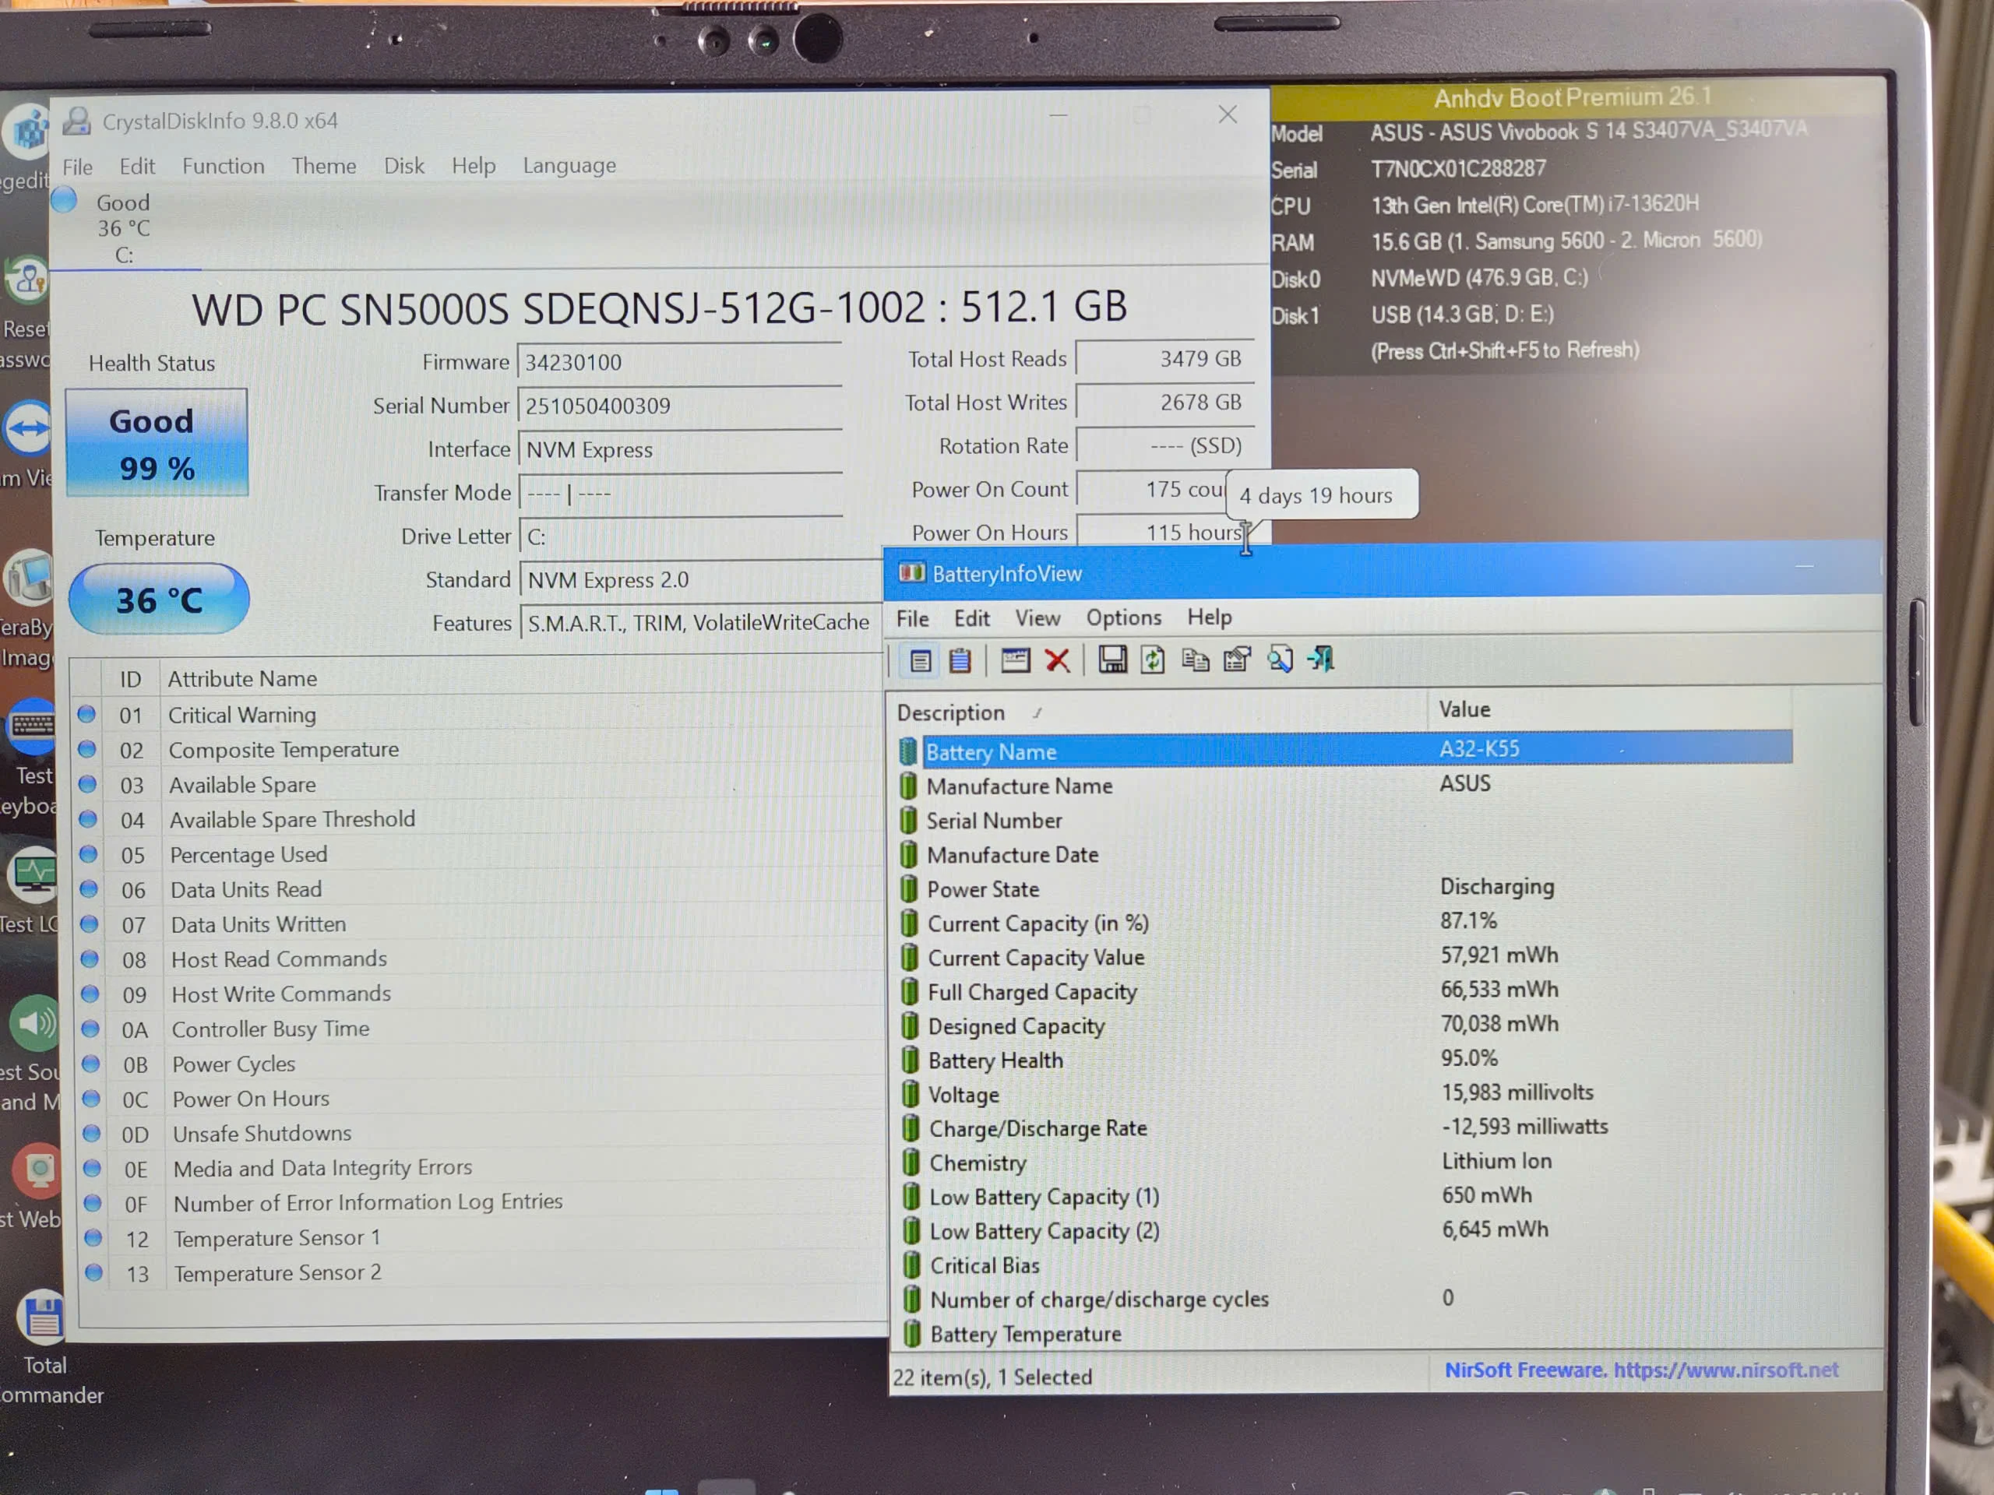
Task: Click the Standard field NVM Express 2.0
Action: (x=701, y=579)
